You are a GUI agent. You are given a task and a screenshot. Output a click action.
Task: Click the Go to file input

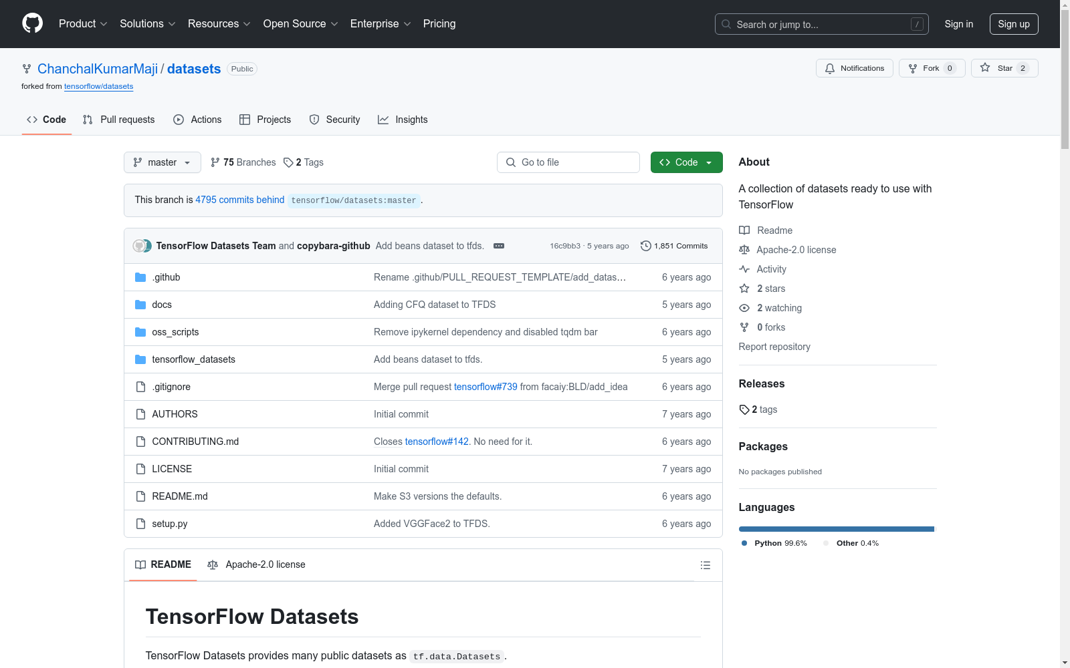coord(568,162)
